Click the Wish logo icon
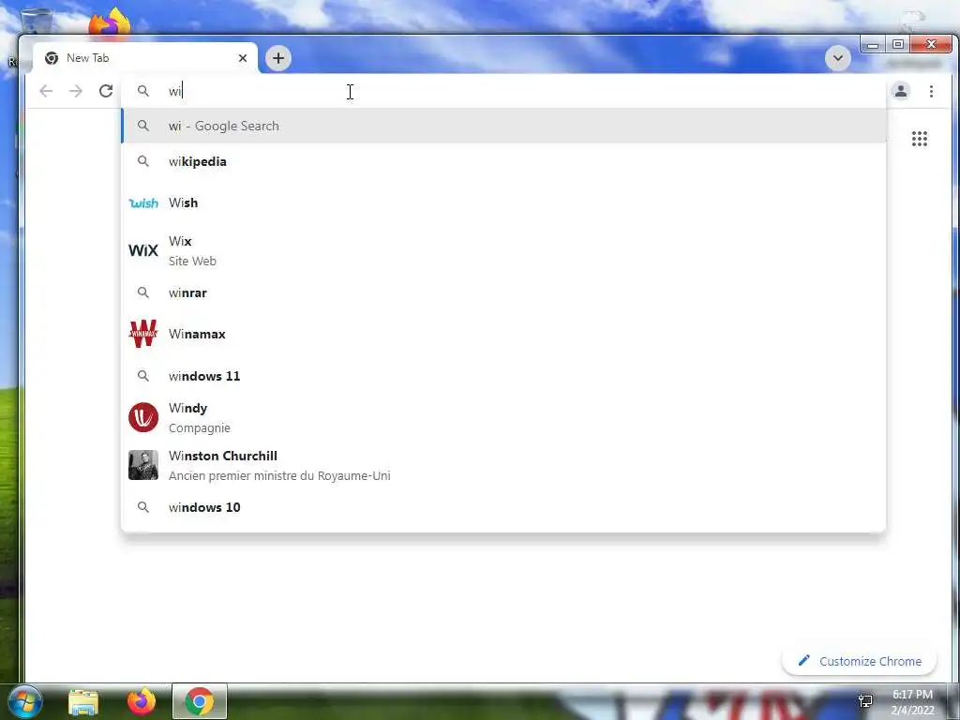960x720 pixels. (143, 202)
